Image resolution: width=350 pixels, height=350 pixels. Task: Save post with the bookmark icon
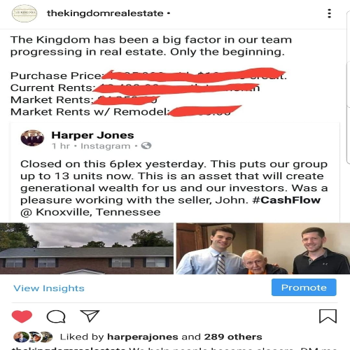click(x=328, y=316)
